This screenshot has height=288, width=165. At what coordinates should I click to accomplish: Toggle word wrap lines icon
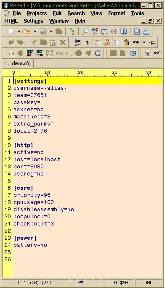coord(78,43)
